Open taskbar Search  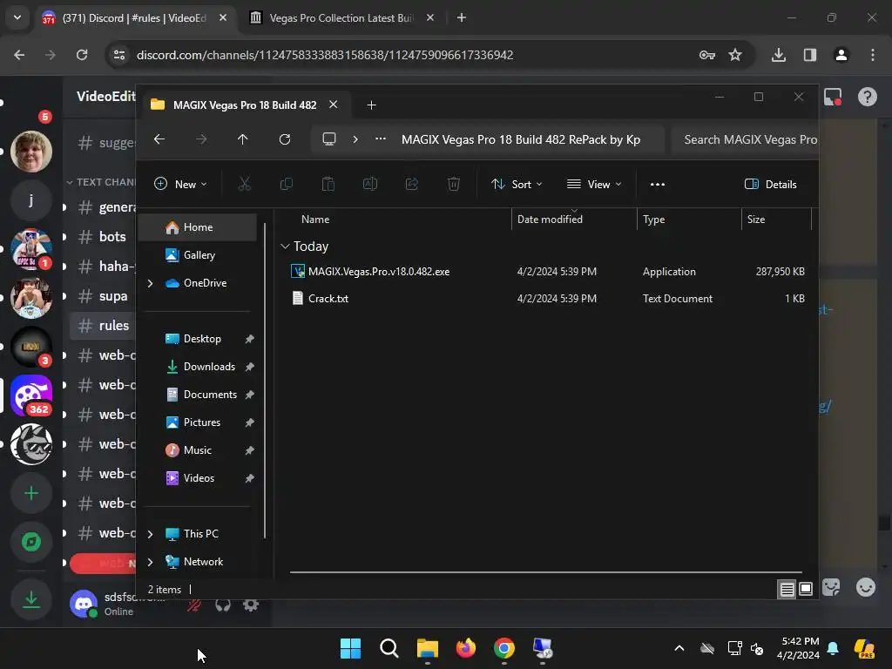coord(389,648)
